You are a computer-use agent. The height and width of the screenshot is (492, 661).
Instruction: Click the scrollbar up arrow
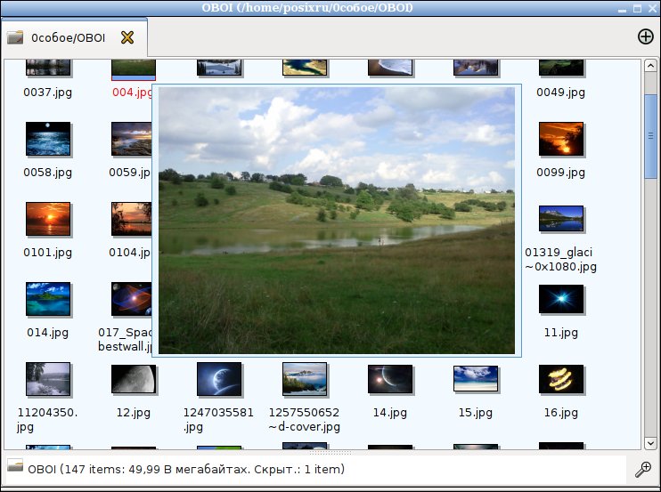tap(650, 66)
